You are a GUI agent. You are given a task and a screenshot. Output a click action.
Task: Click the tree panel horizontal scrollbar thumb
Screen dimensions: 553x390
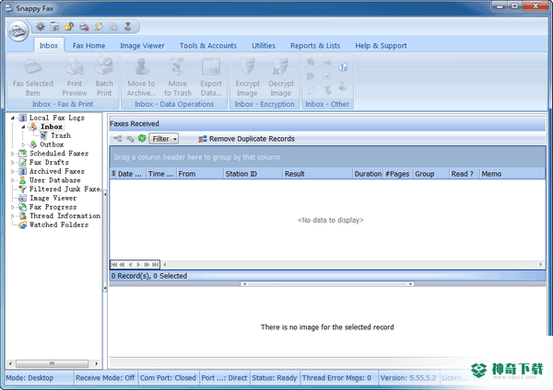tap(52, 363)
